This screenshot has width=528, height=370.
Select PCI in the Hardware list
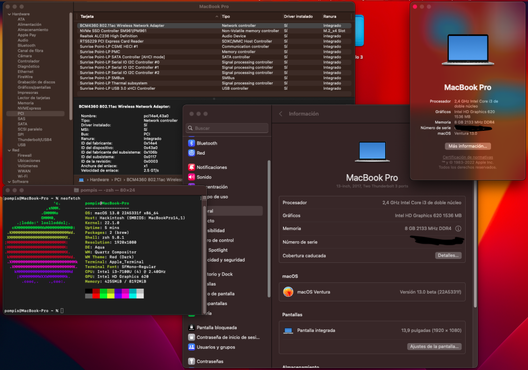pos(35,113)
